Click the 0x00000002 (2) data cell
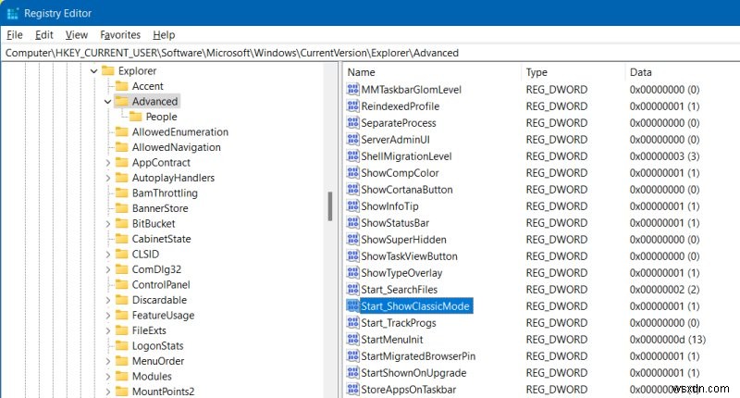Image resolution: width=740 pixels, height=398 pixels. click(664, 290)
